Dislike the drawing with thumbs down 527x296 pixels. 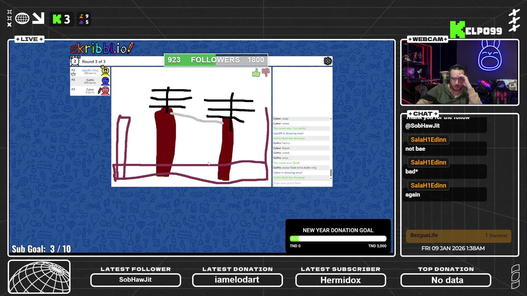pyautogui.click(x=266, y=73)
